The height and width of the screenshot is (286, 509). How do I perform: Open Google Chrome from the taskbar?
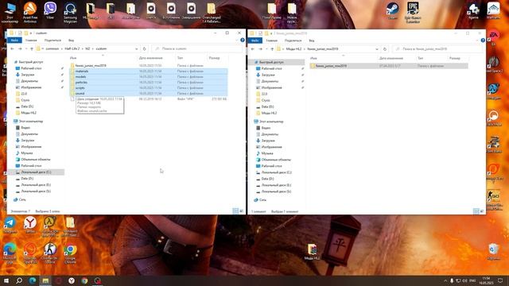[84, 280]
